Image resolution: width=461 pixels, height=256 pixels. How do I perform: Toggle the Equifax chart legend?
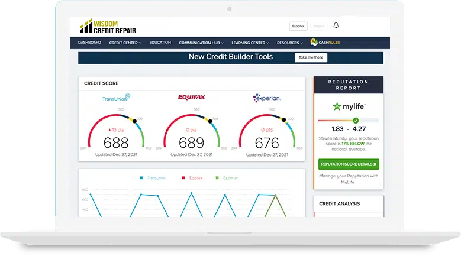[x=192, y=178]
